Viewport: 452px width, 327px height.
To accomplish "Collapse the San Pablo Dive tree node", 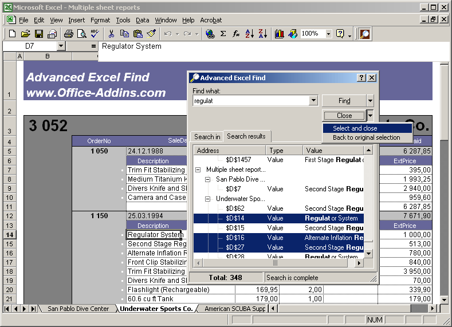I will point(207,179).
